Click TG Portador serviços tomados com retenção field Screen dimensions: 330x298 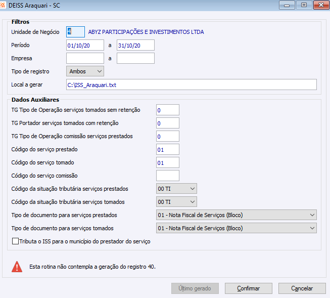[168, 123]
